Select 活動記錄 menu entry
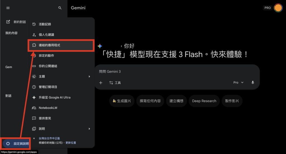 coord(61,24)
